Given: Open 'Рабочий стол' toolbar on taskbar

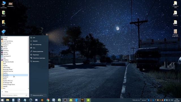Looking at the screenshot, I should (136, 100).
